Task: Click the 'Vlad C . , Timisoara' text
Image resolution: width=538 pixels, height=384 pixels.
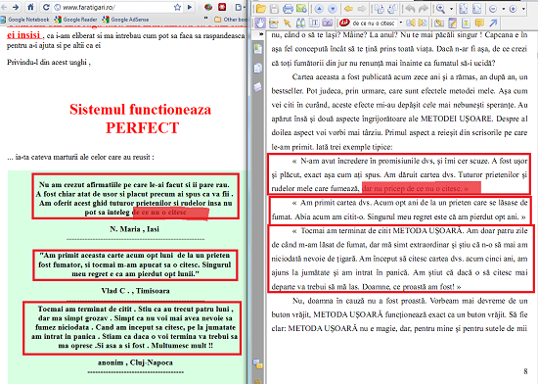Action: (x=136, y=291)
